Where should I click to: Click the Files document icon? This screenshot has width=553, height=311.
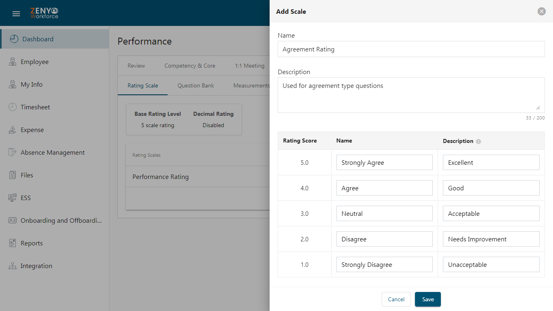tap(13, 175)
